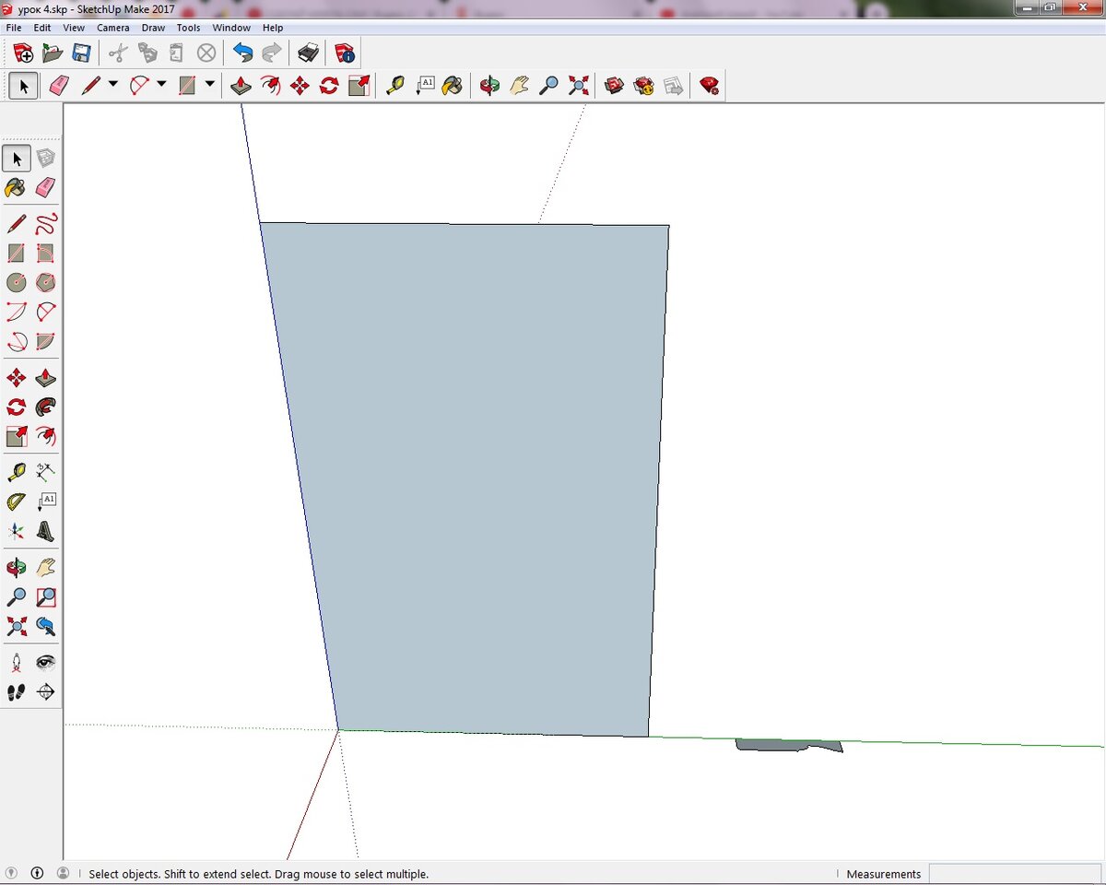Click the geo-location icon in status bar
Image resolution: width=1106 pixels, height=885 pixels.
12,872
